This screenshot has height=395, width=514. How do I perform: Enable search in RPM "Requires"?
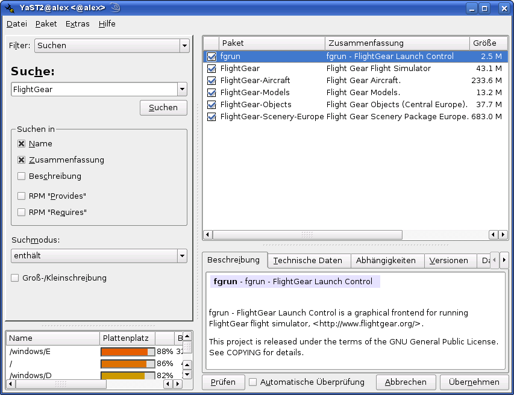tap(21, 212)
